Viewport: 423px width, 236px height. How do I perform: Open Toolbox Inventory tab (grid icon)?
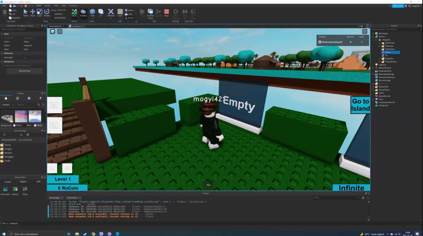[17, 98]
